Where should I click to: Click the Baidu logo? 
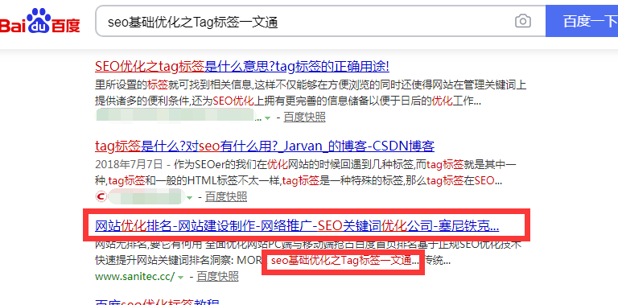[x=39, y=21]
